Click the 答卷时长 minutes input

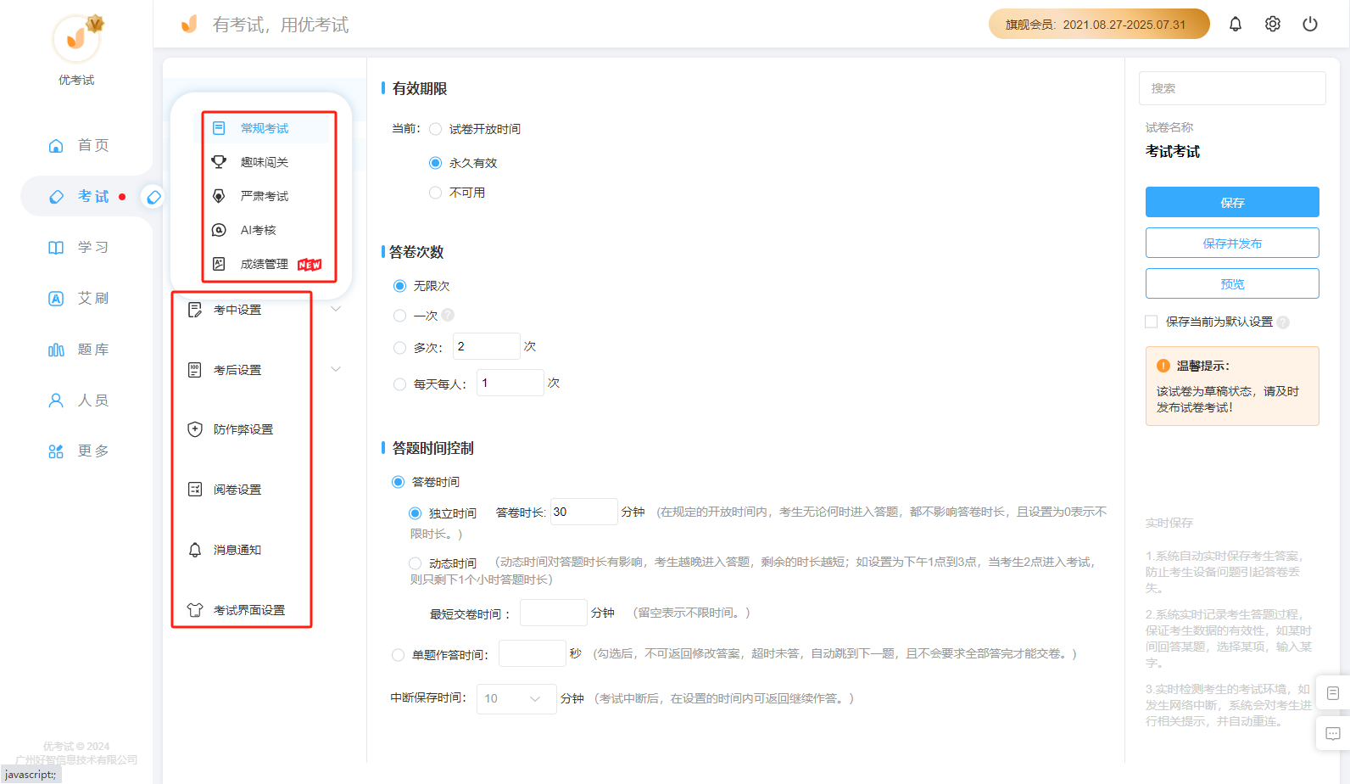583,512
